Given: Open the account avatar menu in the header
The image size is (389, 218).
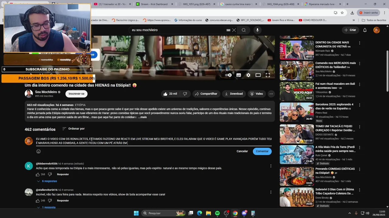Looking at the screenshot, I should point(377,30).
